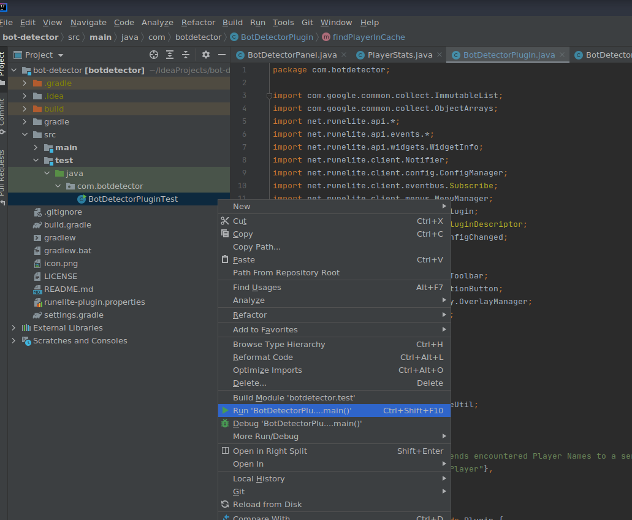Image resolution: width=632 pixels, height=520 pixels.
Task: Click findPlayerInCache in the breadcrumb
Action: click(x=368, y=37)
